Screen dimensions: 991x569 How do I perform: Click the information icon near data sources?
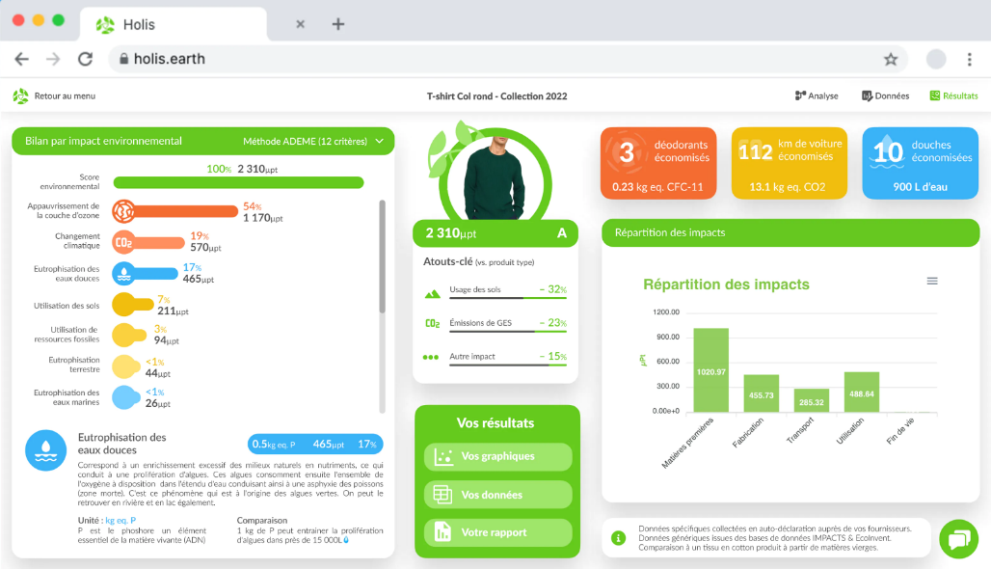coord(618,538)
